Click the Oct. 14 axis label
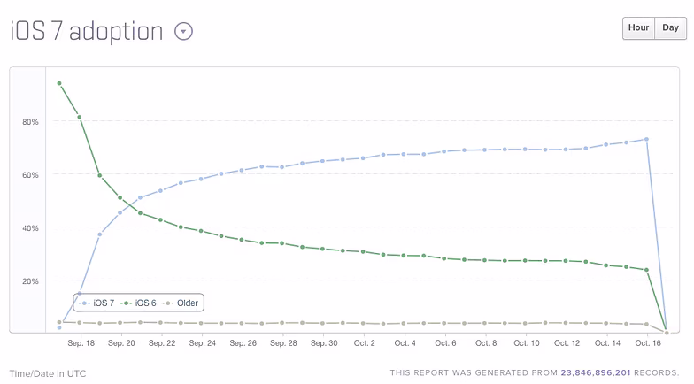This screenshot has width=694, height=384. tap(607, 343)
